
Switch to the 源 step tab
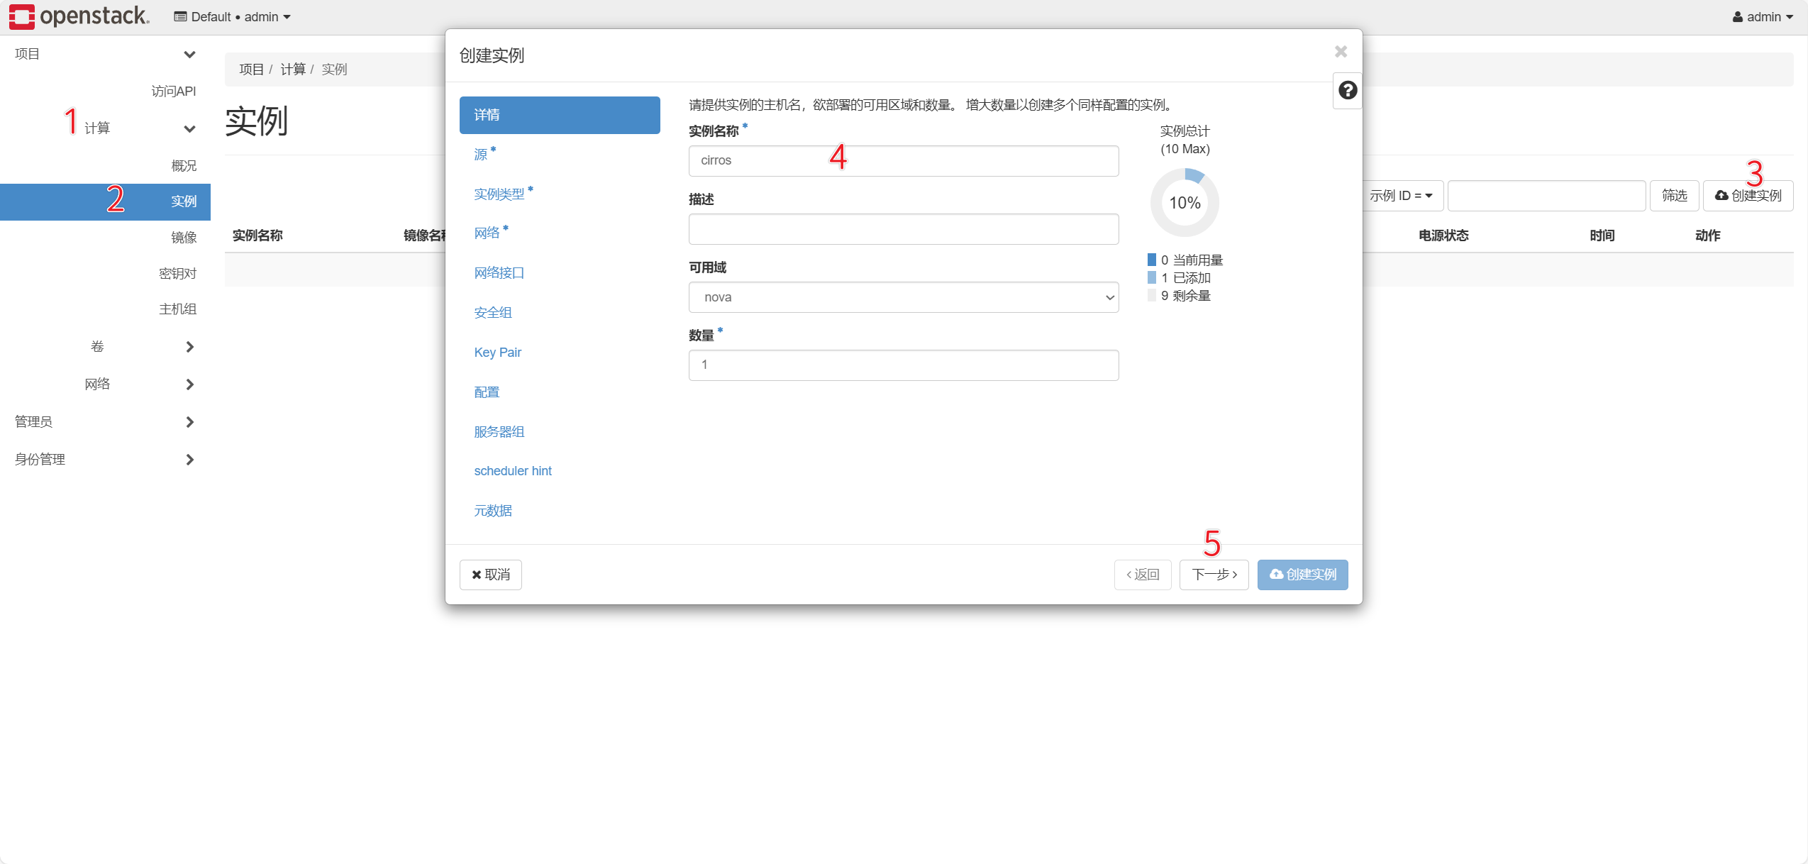481,155
